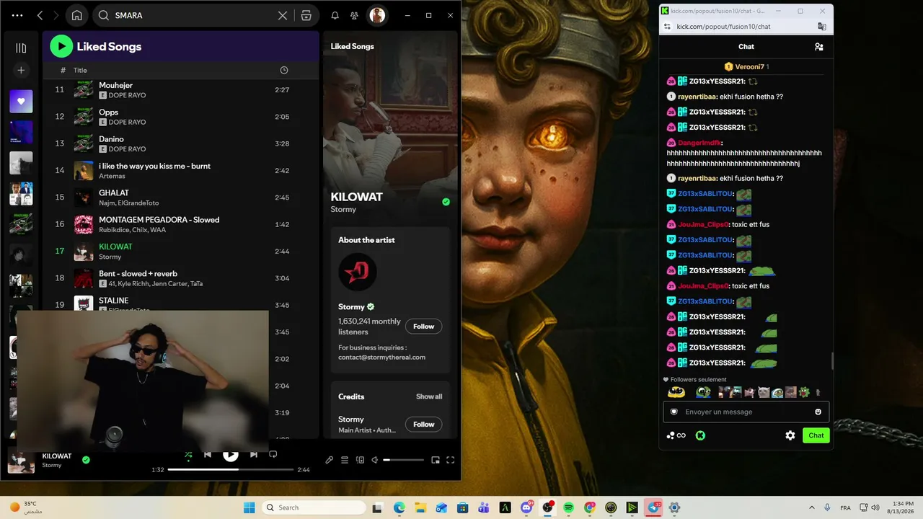Open the Browse icon in Spotify search bar
Screen dimensions: 923x519
pyautogui.click(x=306, y=15)
